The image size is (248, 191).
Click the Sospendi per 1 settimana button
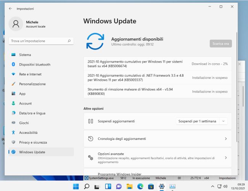click(x=197, y=121)
